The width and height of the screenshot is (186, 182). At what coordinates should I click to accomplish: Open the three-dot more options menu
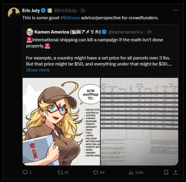point(175,11)
